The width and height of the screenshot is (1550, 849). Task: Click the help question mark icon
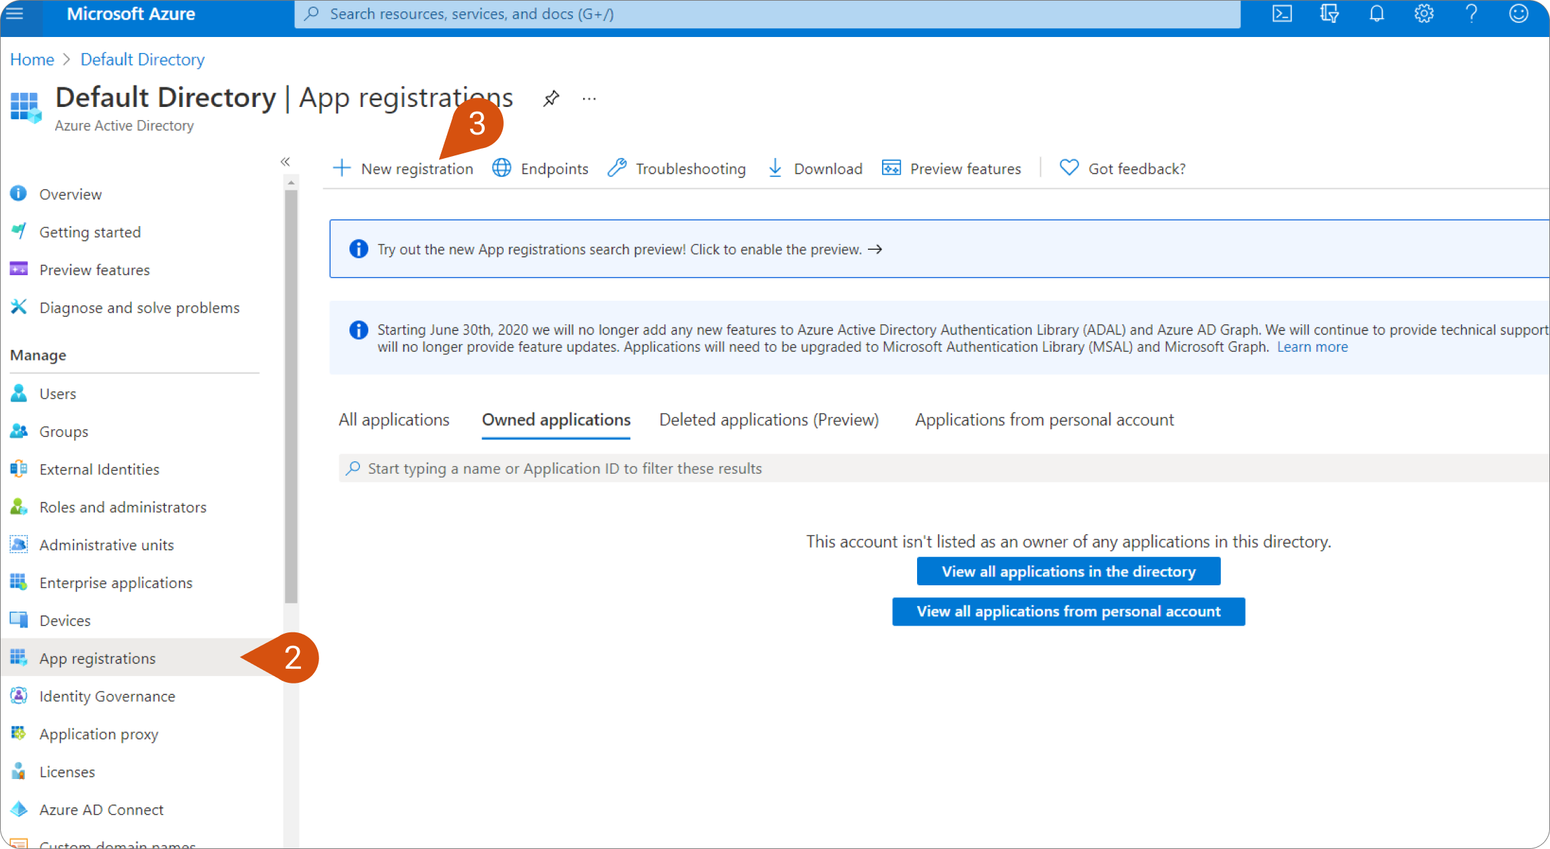pos(1471,14)
